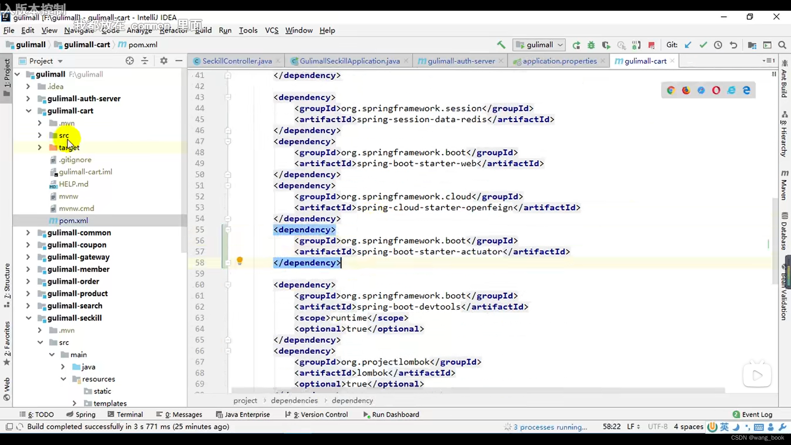Open pom.xml in Edge browser
The height and width of the screenshot is (445, 791).
click(747, 90)
